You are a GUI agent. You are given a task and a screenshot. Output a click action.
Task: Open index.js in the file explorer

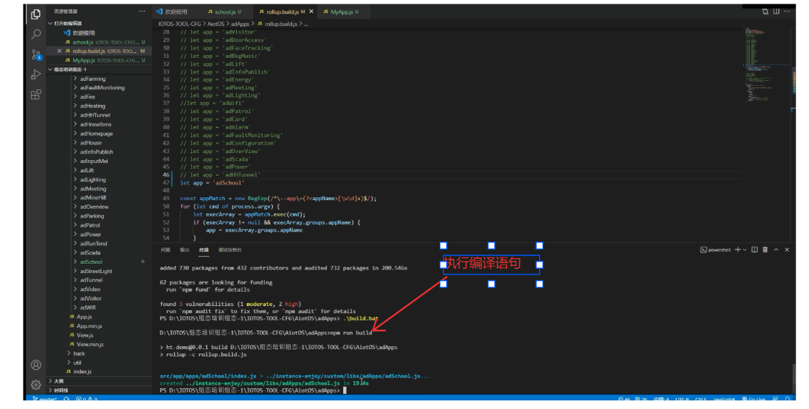82,372
